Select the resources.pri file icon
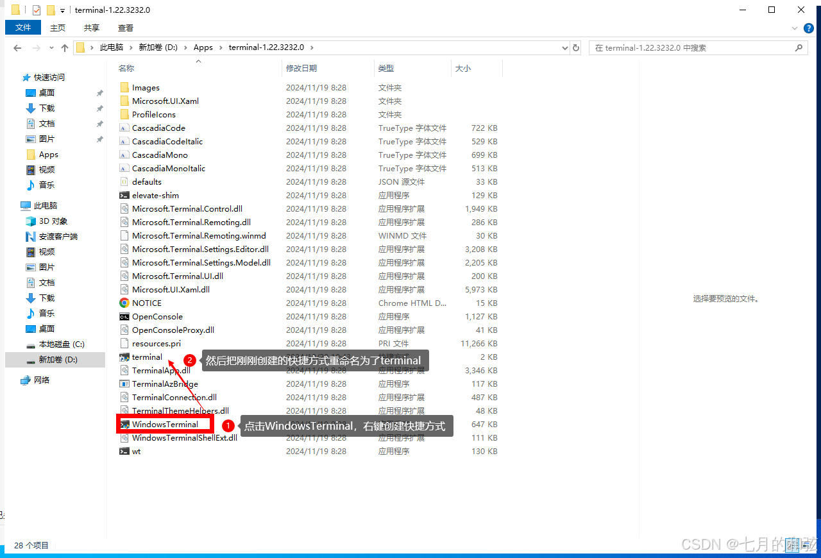Image resolution: width=821 pixels, height=558 pixels. coord(124,344)
